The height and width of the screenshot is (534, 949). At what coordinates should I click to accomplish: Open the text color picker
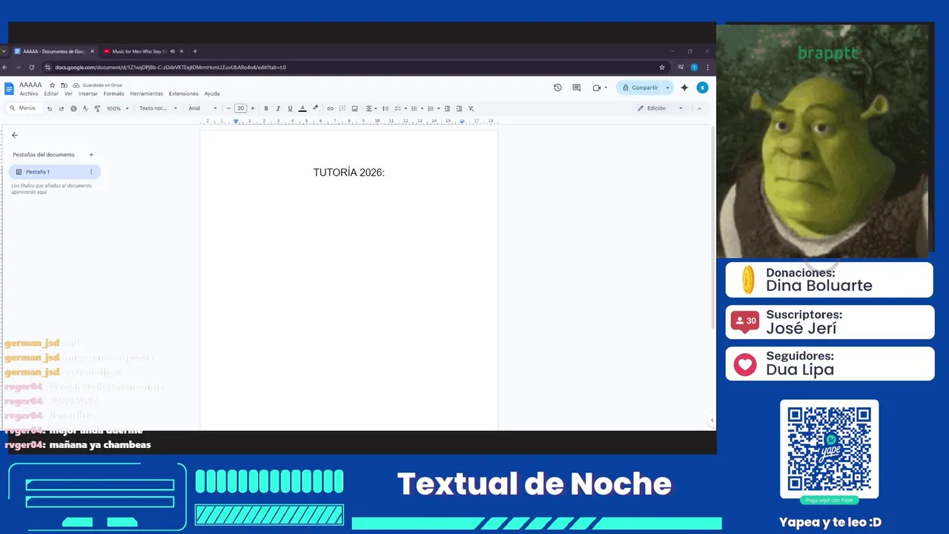click(x=302, y=108)
